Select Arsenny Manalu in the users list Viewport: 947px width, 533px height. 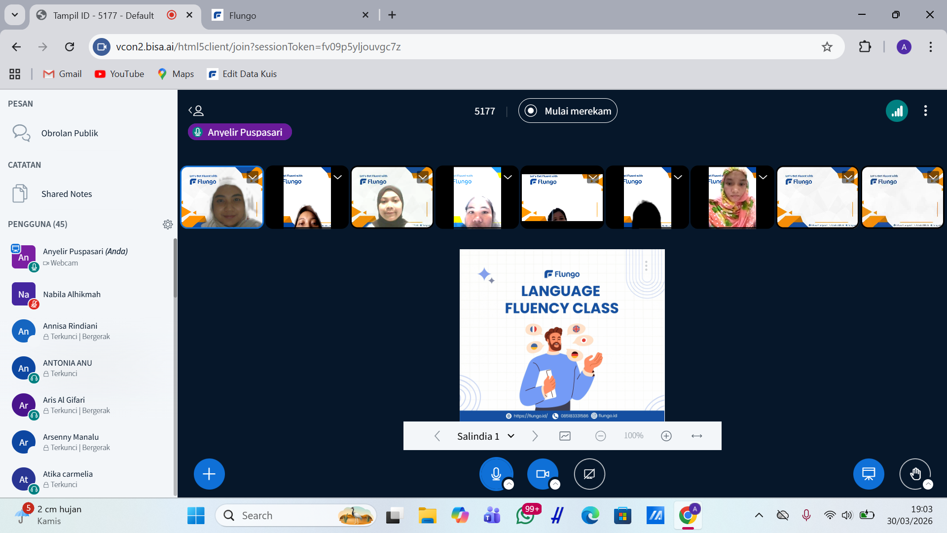[x=89, y=442]
